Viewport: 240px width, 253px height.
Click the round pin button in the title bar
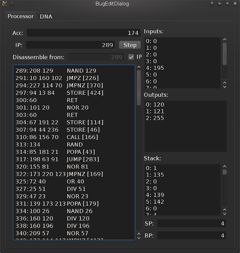click(12, 4)
